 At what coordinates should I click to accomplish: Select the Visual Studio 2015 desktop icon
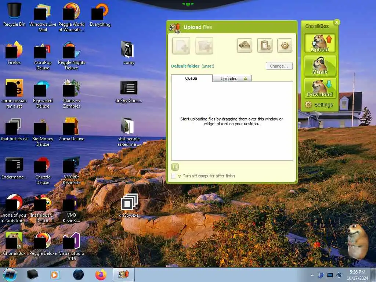[72, 246]
